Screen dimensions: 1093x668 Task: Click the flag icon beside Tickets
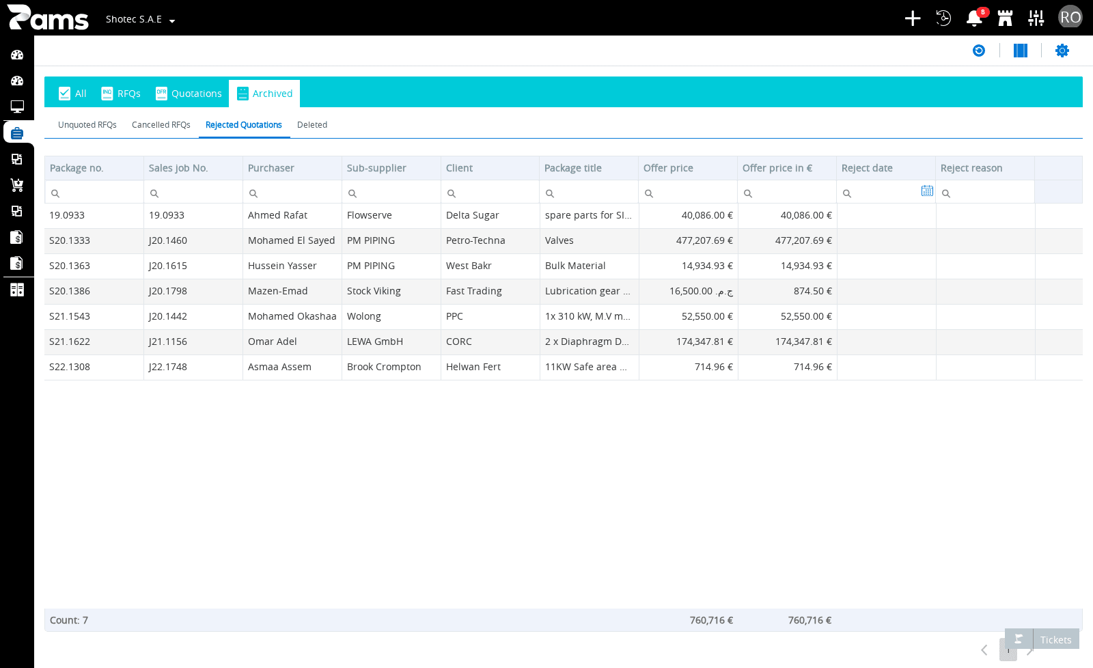tap(1019, 639)
